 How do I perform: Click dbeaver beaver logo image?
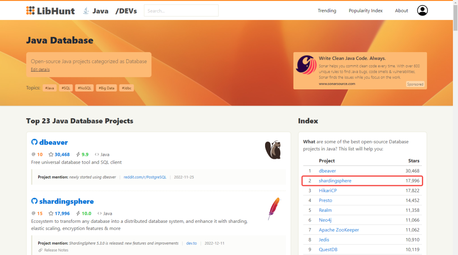pyautogui.click(x=273, y=150)
